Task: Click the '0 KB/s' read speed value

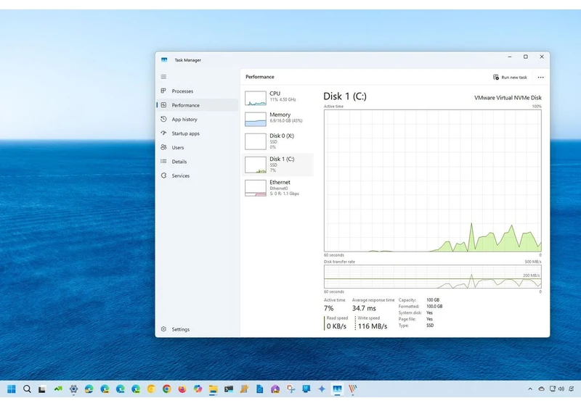Action: 336,326
